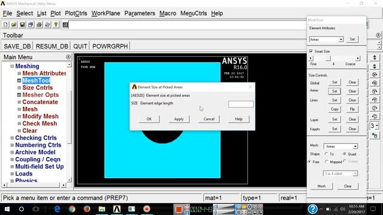
Task: Click the ANSYS command input box
Action: click(x=187, y=24)
